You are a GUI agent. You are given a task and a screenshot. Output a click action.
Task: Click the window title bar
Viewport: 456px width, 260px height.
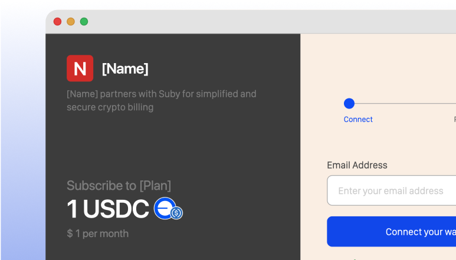(x=262, y=21)
